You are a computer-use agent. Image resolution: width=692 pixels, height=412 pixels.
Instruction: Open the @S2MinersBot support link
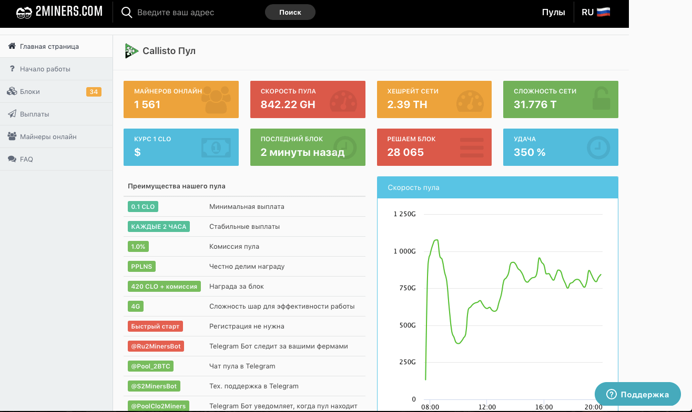pyautogui.click(x=154, y=386)
